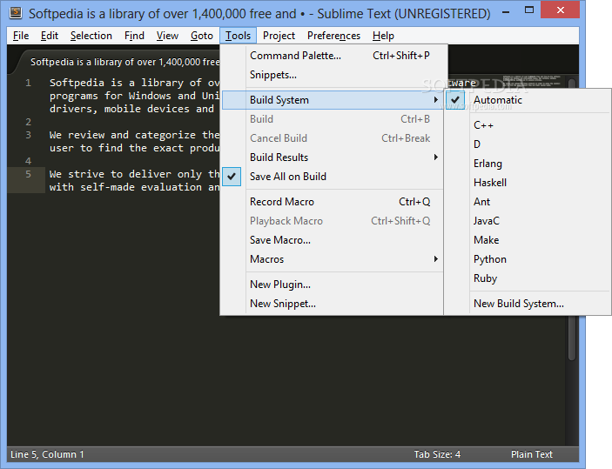Select the Automatic build system
The height and width of the screenshot is (469, 612).
pyautogui.click(x=528, y=100)
